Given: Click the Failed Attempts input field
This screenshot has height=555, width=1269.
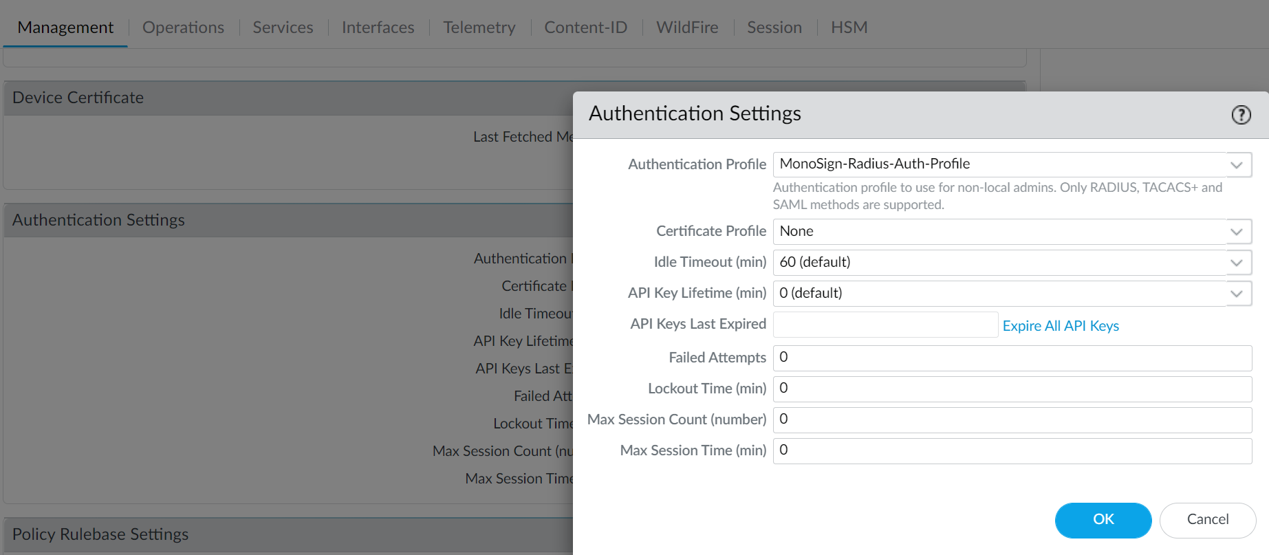Looking at the screenshot, I should (1011, 358).
